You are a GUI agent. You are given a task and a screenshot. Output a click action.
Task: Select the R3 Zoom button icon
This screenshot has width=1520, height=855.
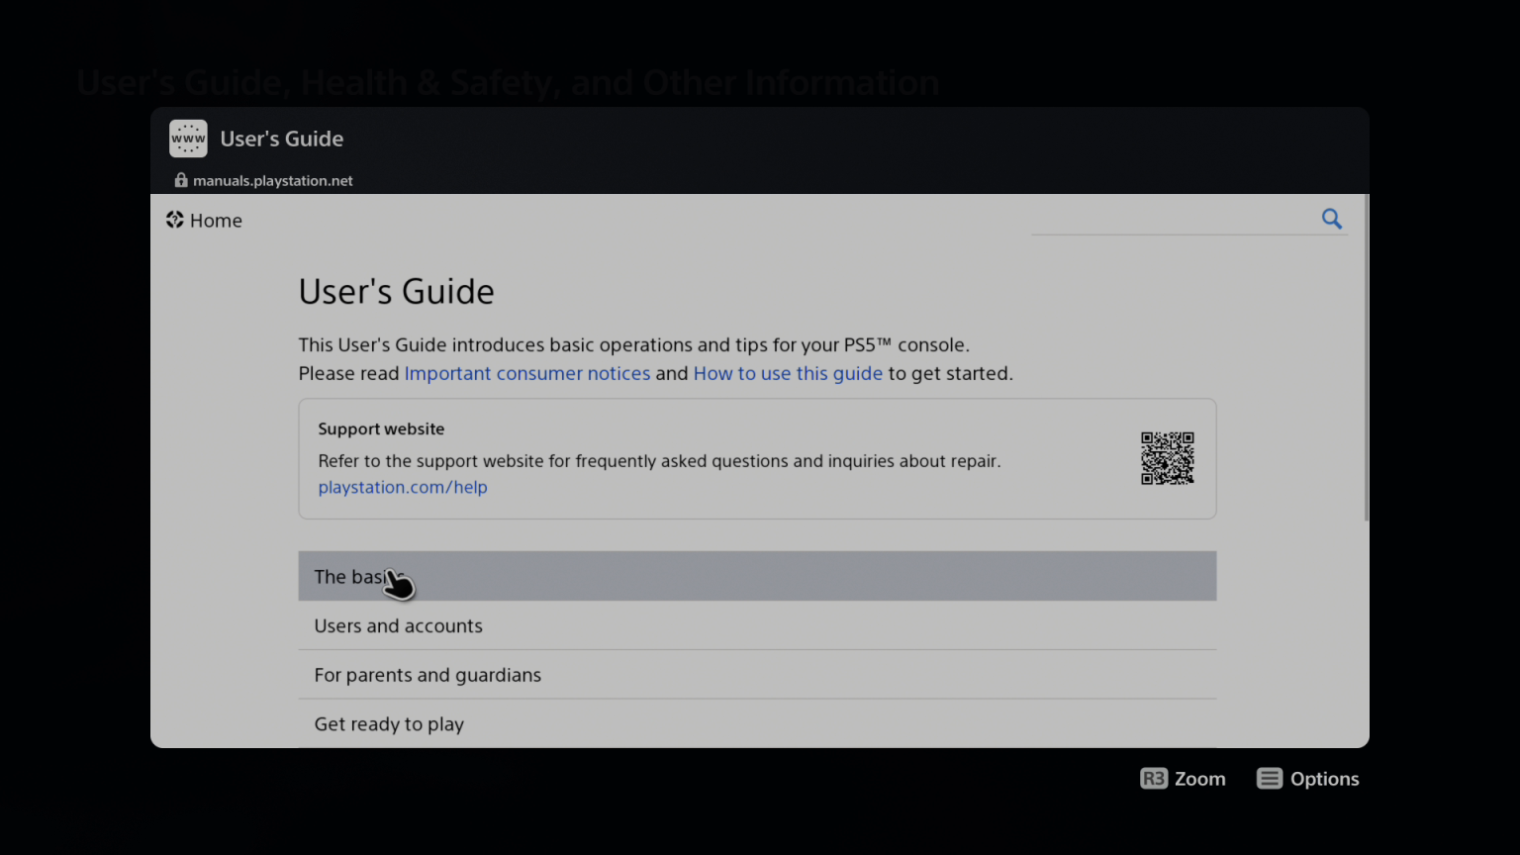click(1154, 779)
